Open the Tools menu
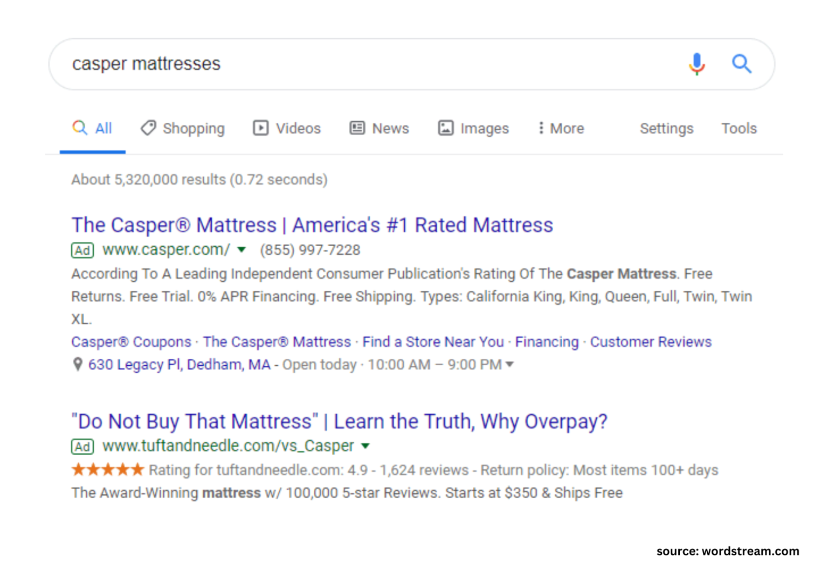Viewport: 828px width, 585px height. pyautogui.click(x=739, y=128)
